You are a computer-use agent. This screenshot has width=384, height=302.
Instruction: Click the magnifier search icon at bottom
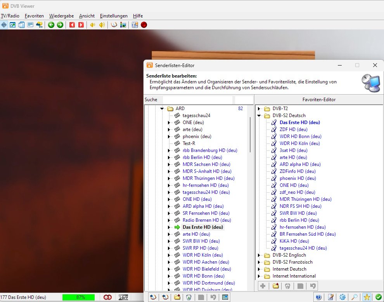(x=355, y=297)
